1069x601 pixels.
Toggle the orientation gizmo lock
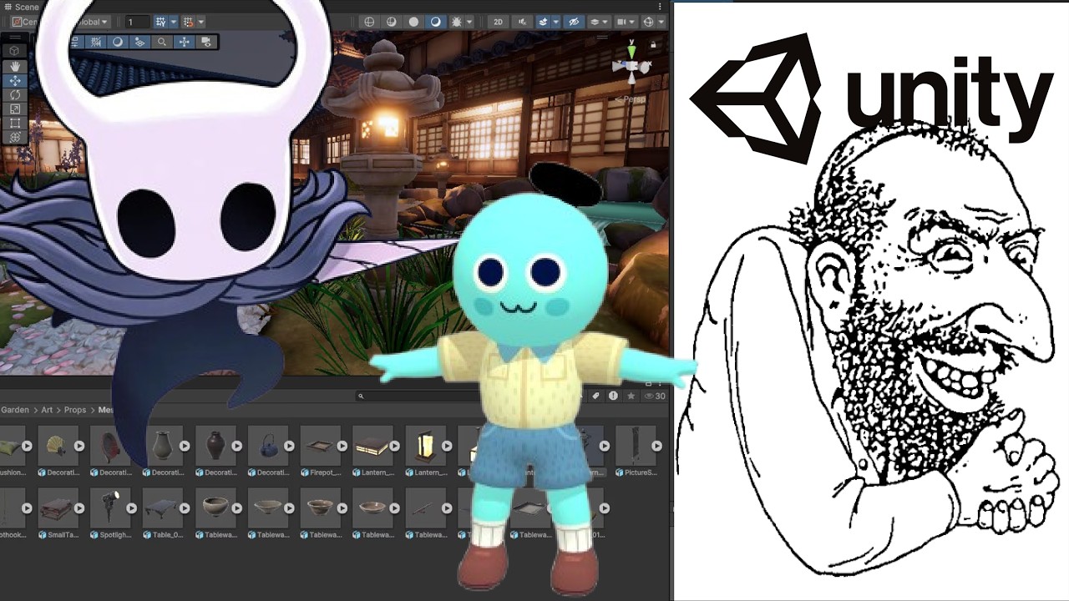653,44
